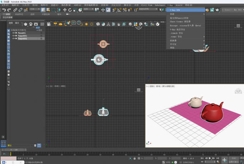Screen dimensions: 244x164
Task: Click Chaos Cosmos browser menu entry
Action: (x=186, y=22)
